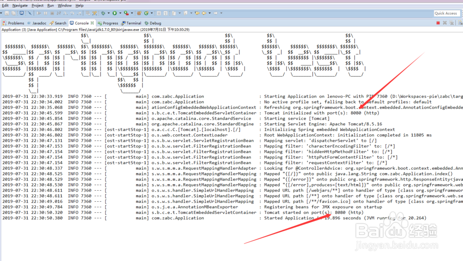The image size is (463, 261).
Task: Click the Last Edit Location arrow icon
Action: click(197, 13)
